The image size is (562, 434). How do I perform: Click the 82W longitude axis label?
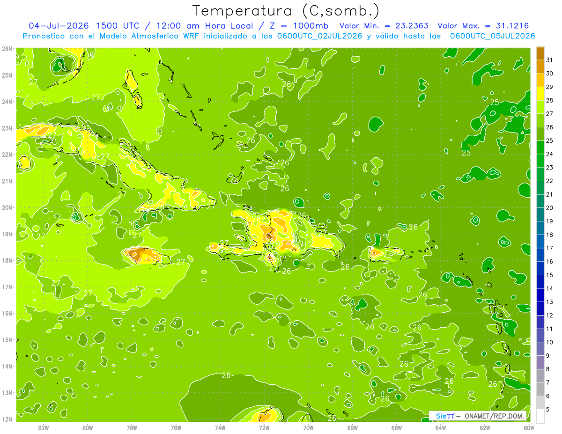pos(44,428)
